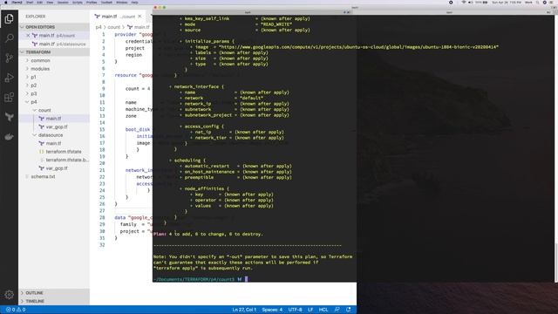Close the main.tf editor tab

tap(139, 17)
